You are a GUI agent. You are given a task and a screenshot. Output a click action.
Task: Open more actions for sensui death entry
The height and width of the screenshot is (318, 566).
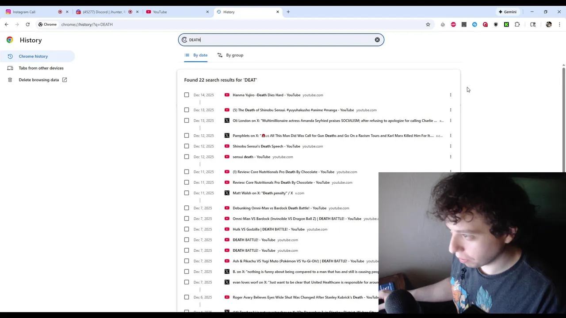[x=451, y=157]
